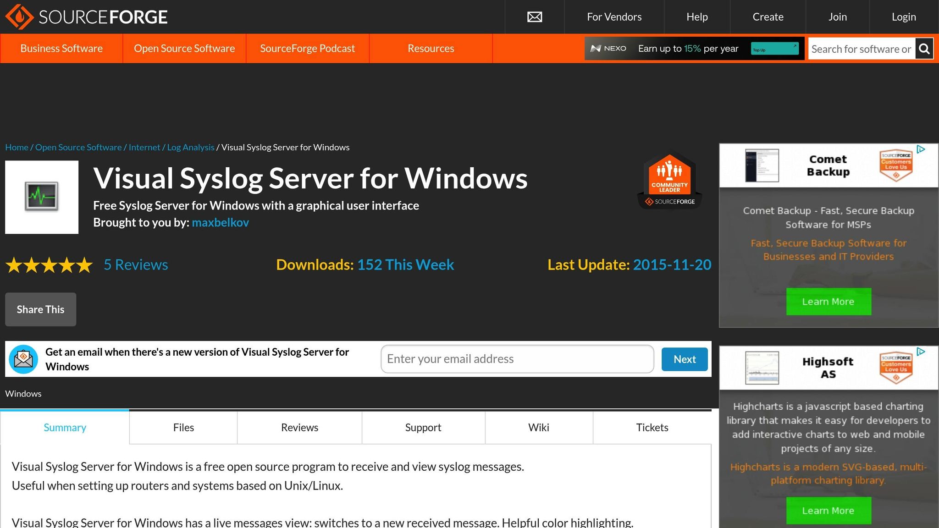Click the search magnifying glass icon
Viewport: 939px width, 528px height.
tap(924, 48)
